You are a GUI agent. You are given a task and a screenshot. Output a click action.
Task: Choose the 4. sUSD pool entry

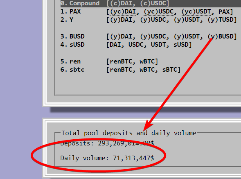(x=126, y=45)
